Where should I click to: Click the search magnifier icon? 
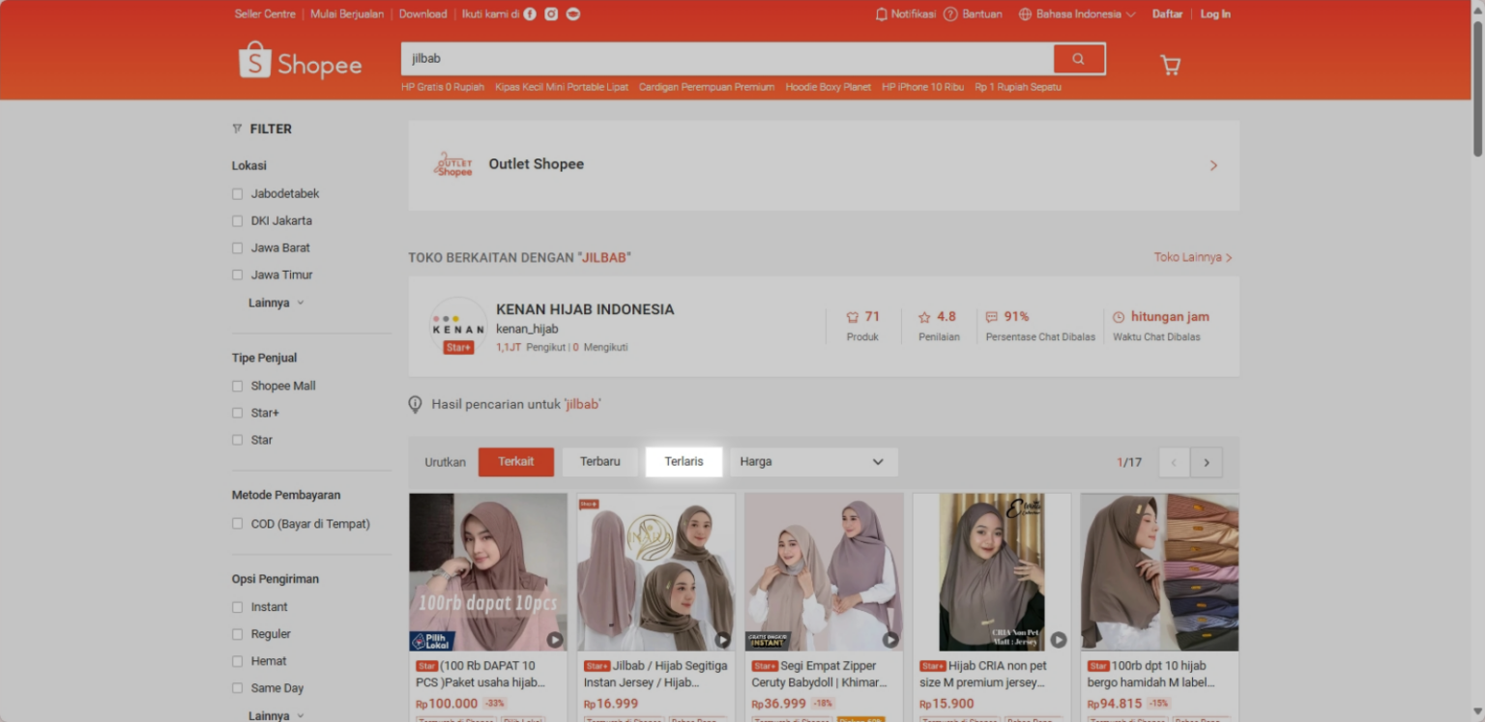pyautogui.click(x=1079, y=58)
